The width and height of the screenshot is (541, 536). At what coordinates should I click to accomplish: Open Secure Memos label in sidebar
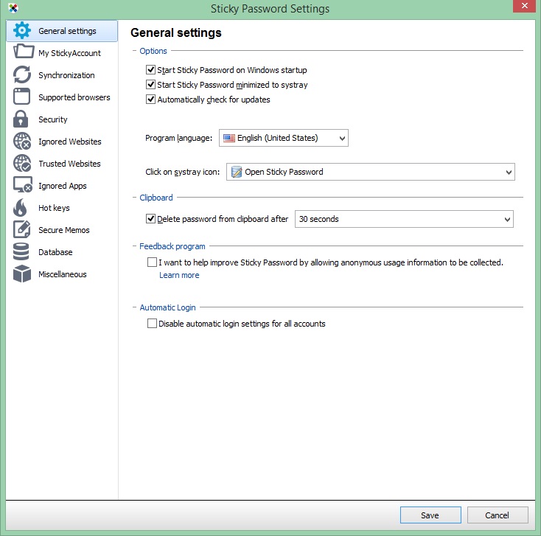click(64, 230)
